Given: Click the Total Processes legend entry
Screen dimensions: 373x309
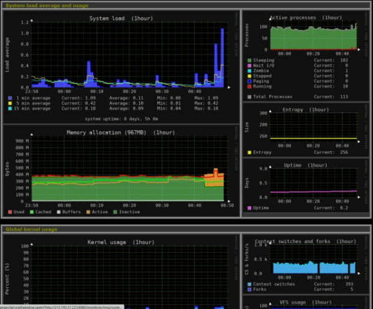Looking at the screenshot, I should coord(274,96).
